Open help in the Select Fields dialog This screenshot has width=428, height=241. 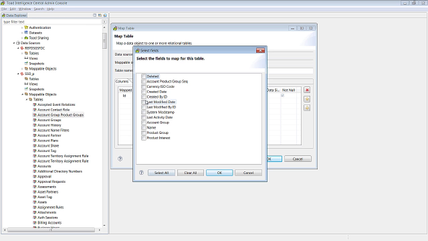tap(141, 173)
